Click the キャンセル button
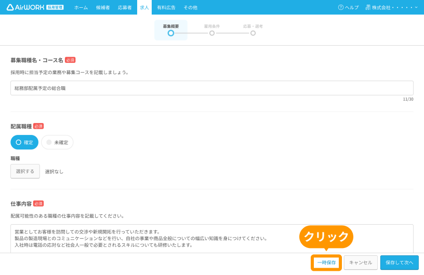The image size is (424, 275). point(361,263)
